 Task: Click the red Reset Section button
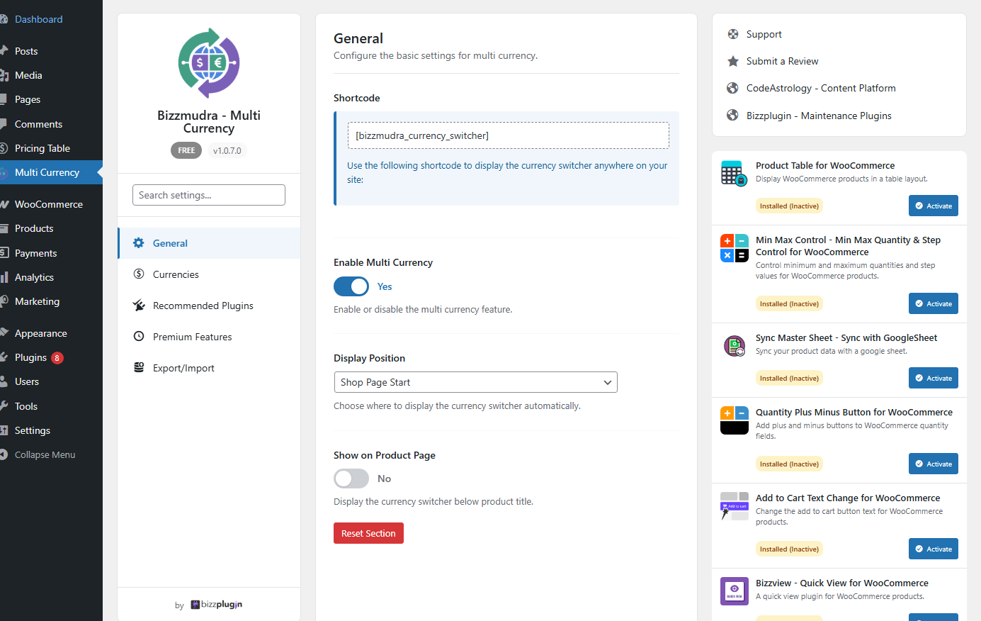click(368, 533)
